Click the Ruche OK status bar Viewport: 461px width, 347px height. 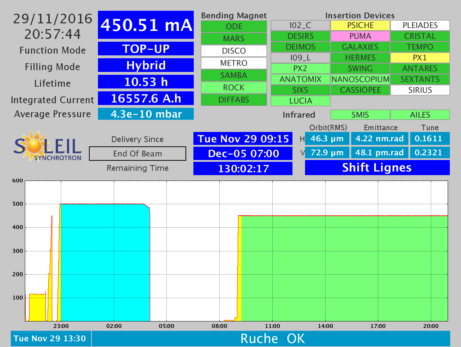(271, 338)
